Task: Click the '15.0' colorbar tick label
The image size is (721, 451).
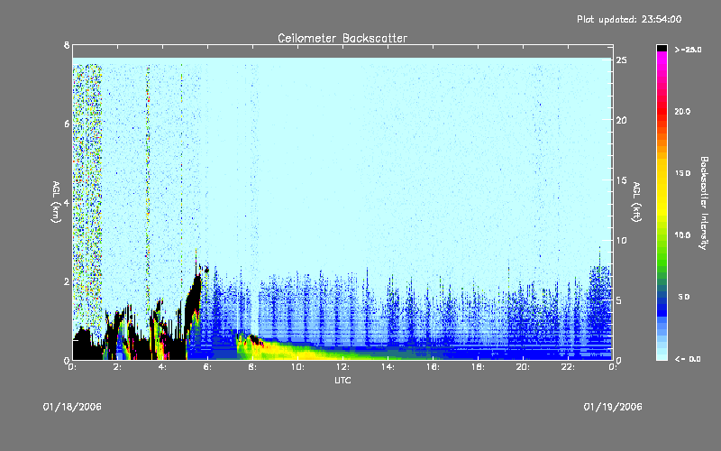Action: point(682,173)
